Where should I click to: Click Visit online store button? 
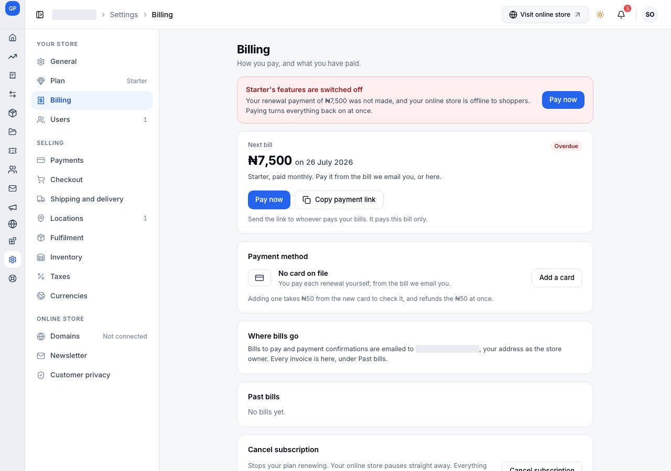point(545,15)
